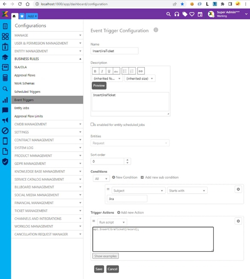This screenshot has width=250, height=279.
Task: Open the chat bubble sidebar icon
Action: [5, 110]
